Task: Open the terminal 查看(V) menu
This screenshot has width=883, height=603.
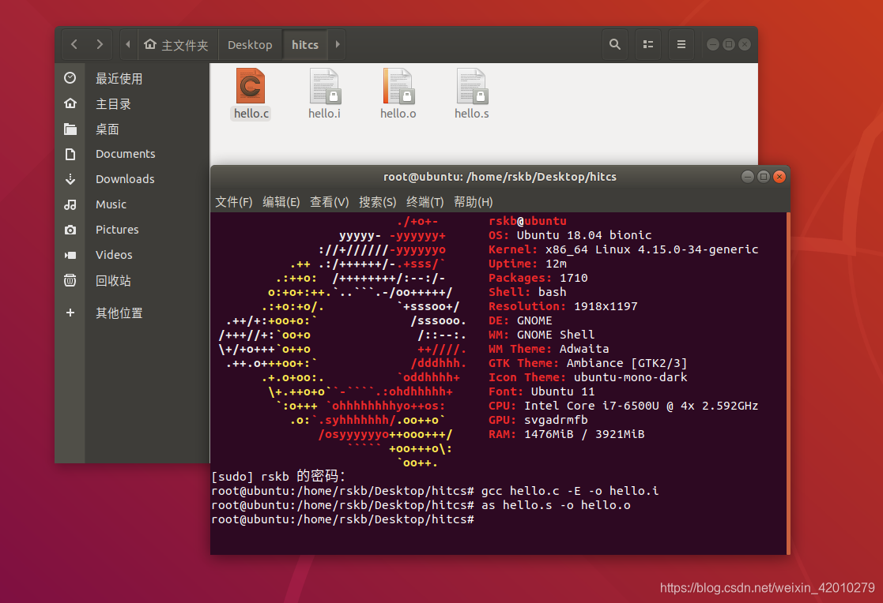Action: pos(330,202)
